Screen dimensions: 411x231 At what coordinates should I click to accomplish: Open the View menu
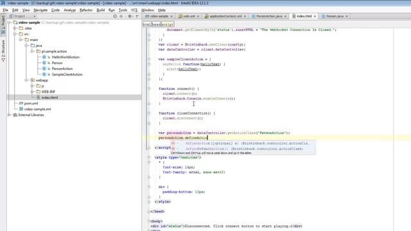point(26,10)
